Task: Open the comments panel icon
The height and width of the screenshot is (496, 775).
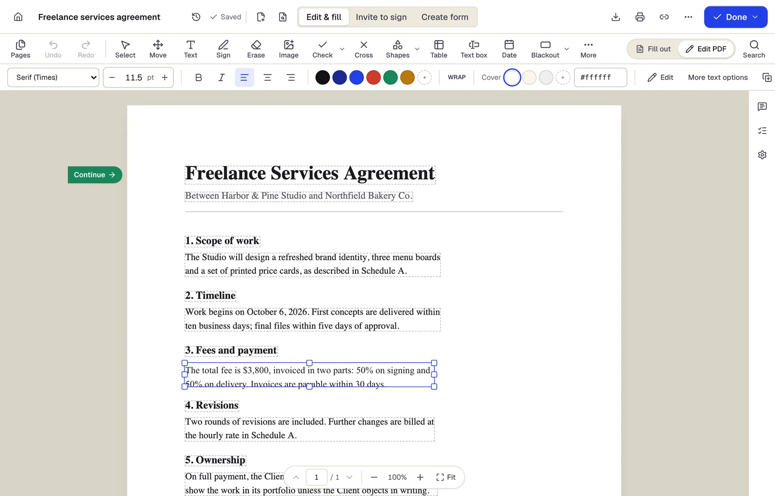Action: coord(762,106)
